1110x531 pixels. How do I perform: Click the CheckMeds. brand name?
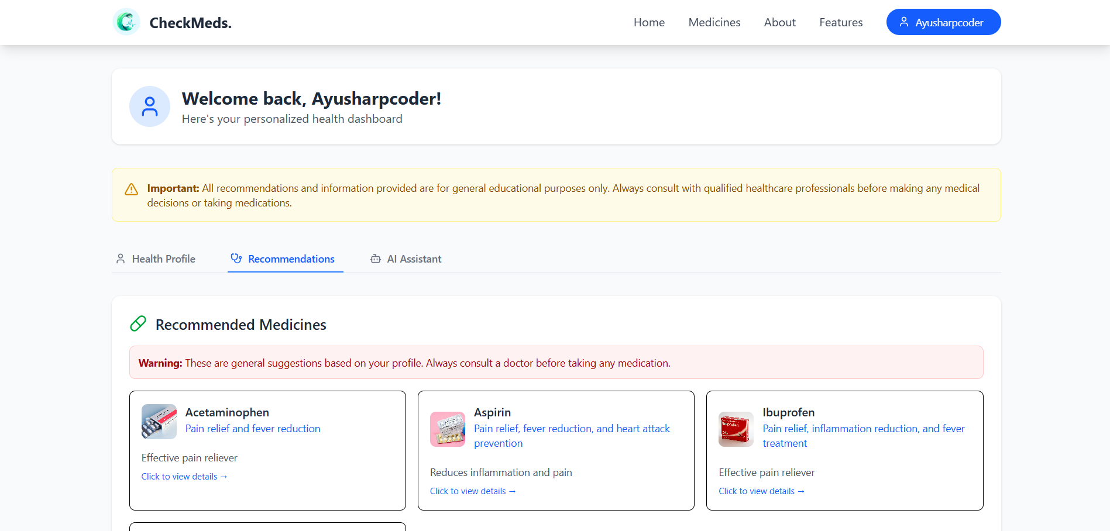click(191, 23)
